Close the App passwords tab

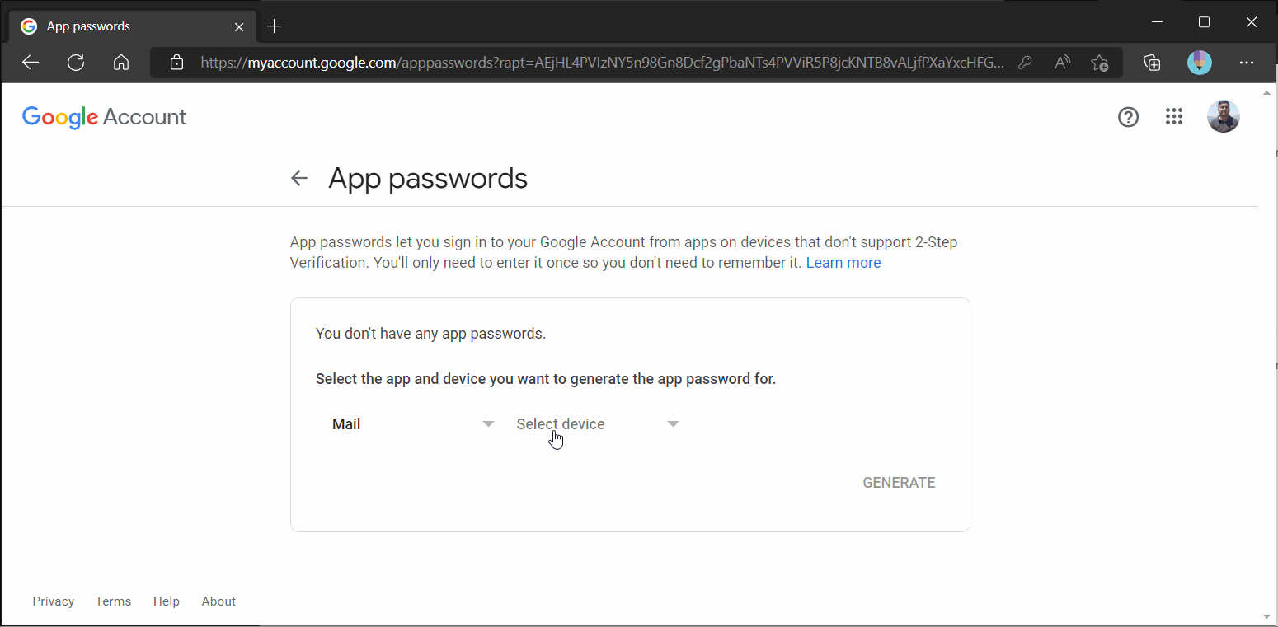239,26
